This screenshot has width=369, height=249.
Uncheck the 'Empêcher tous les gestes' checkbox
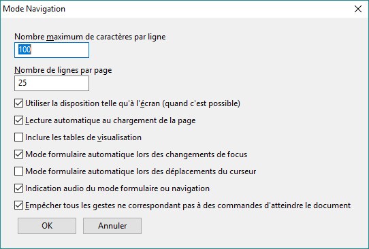pos(18,205)
